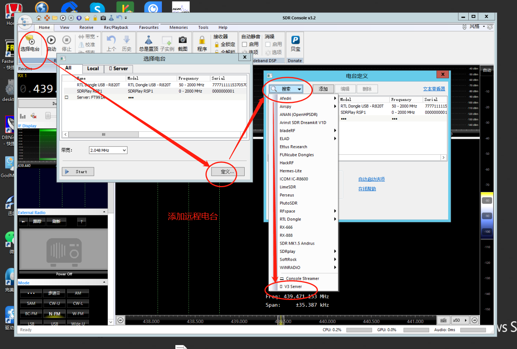Click the Program lock (程序) padlock icon
This screenshot has width=517, height=349.
point(202,40)
